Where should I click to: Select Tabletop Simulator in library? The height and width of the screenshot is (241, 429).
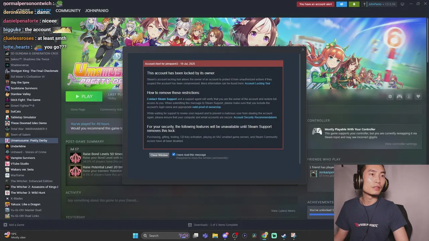(23, 117)
